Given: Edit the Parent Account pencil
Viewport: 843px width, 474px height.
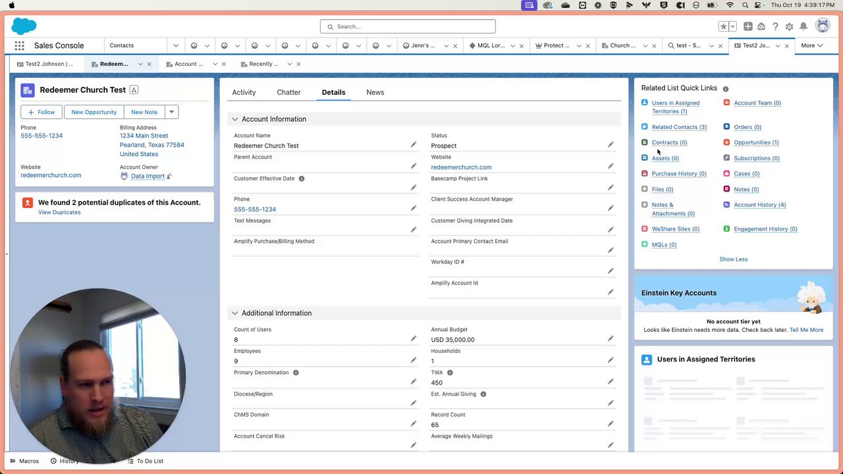Looking at the screenshot, I should [414, 166].
